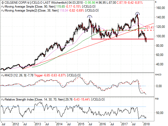The image size is (168, 126).
Task: Click the line icon before Relative Strength Index
Action: (x=3, y=100)
